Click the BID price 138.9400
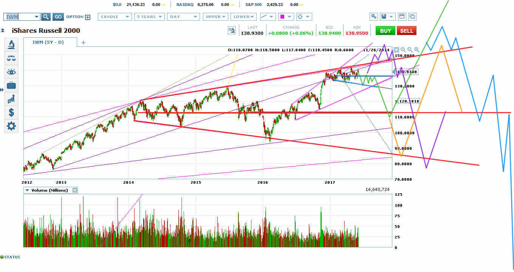This screenshot has width=514, height=272. point(330,33)
